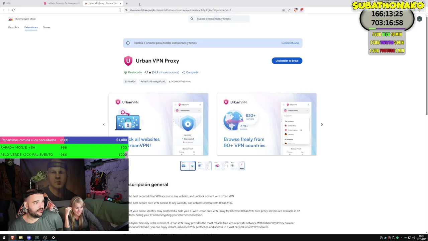Click the share icon in address bar
The width and height of the screenshot is (428, 241).
289,10
